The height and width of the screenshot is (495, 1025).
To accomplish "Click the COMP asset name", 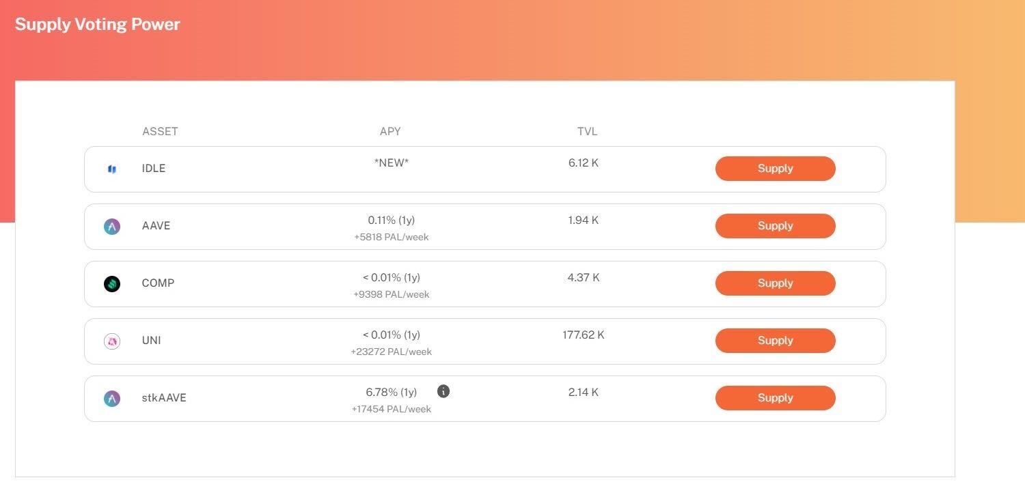I will click(x=158, y=283).
